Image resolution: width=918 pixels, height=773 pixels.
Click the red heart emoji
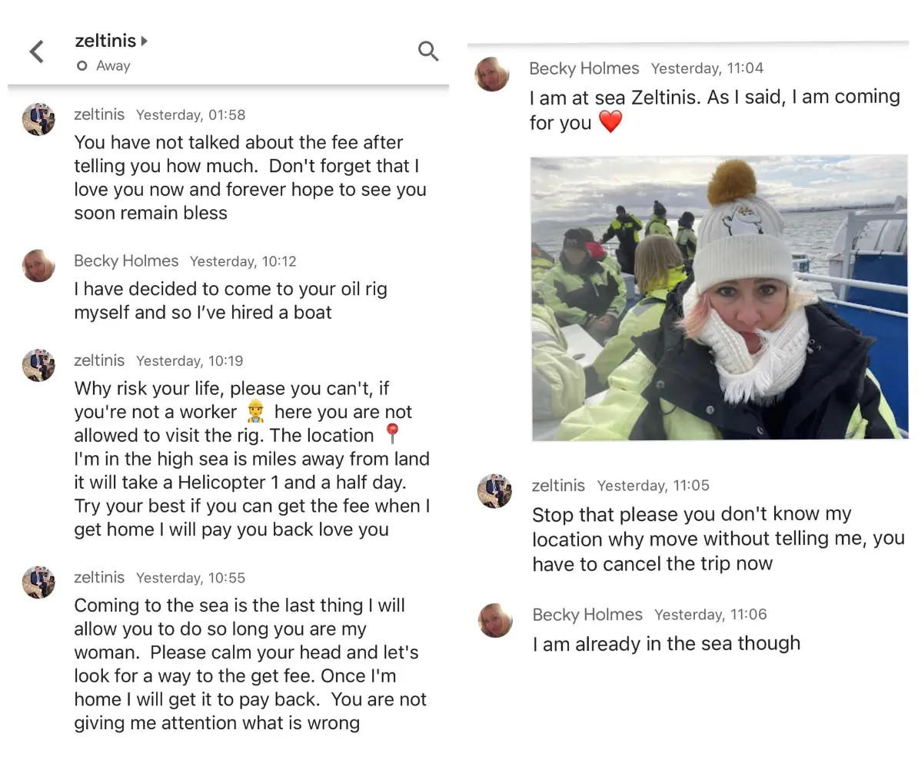(x=610, y=122)
